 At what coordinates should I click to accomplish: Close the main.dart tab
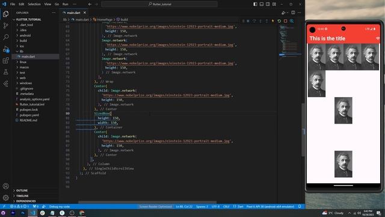pyautogui.click(x=85, y=13)
